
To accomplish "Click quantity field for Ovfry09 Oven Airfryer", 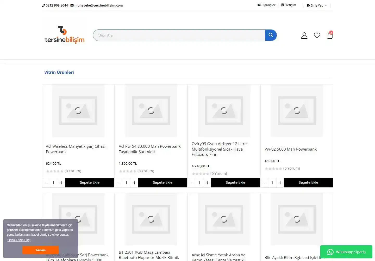I will (199, 183).
